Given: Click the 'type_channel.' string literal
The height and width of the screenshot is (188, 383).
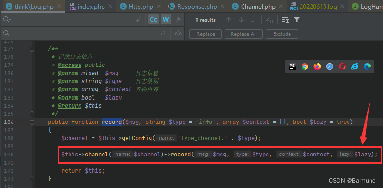Looking at the screenshot, I should pos(202,138).
